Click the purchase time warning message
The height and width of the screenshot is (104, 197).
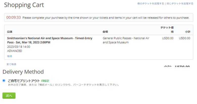106,18
